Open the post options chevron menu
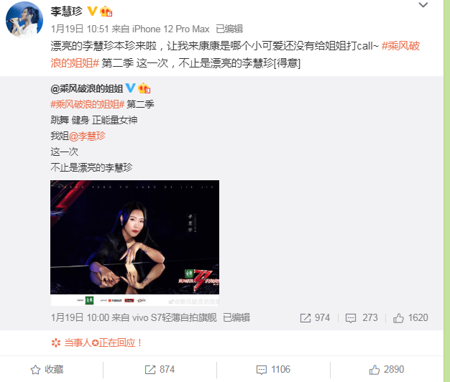This screenshot has width=450, height=382. [x=423, y=5]
